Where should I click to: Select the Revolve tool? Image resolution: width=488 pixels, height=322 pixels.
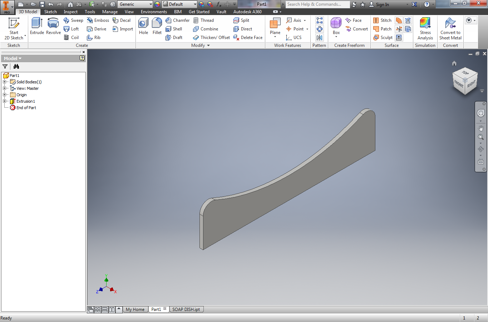(53, 26)
